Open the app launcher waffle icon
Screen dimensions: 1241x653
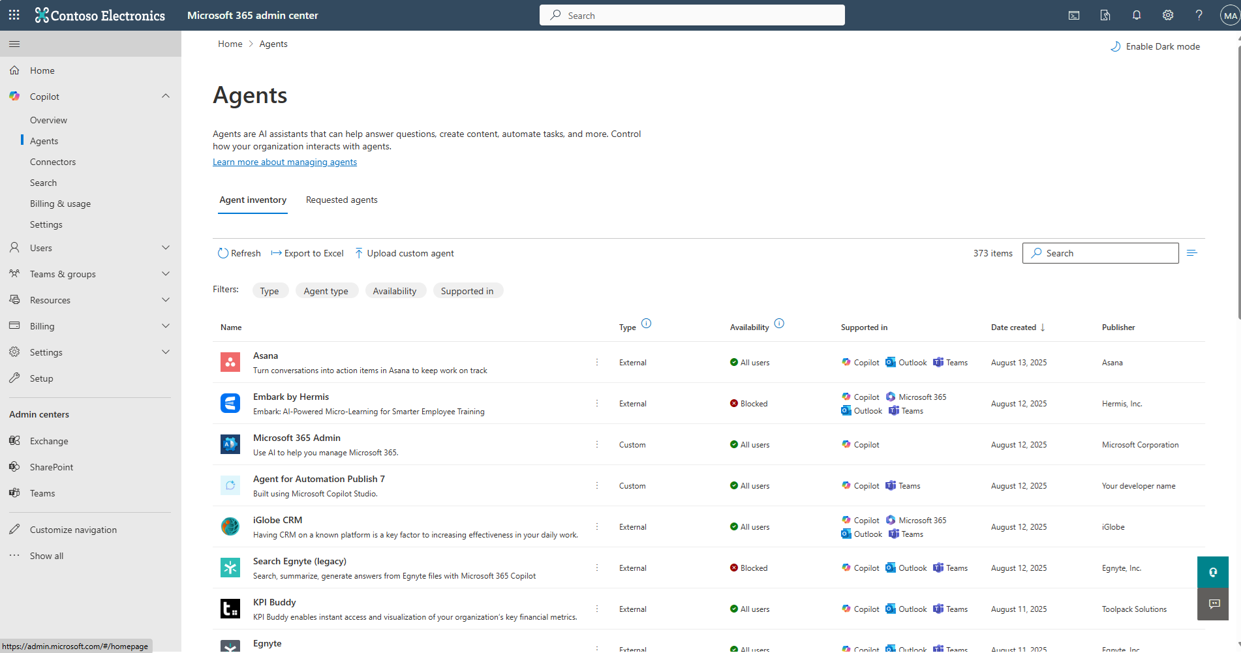(x=14, y=15)
